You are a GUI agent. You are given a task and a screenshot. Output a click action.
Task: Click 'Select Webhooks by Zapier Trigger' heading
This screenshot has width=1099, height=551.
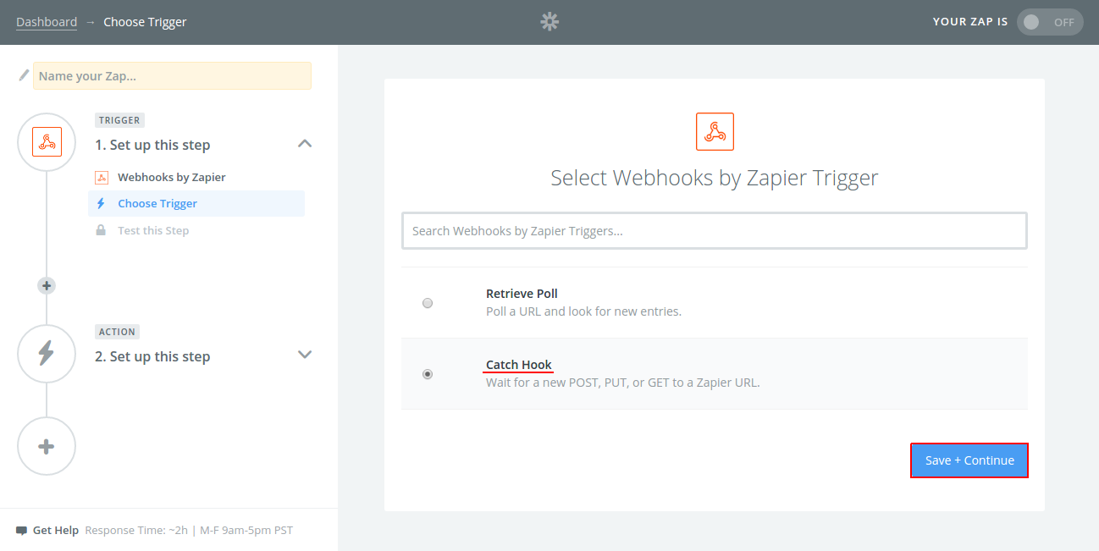coord(715,178)
